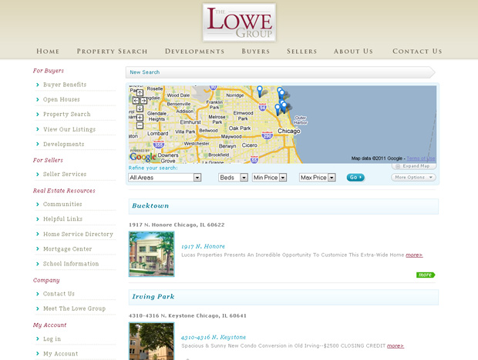Open the School Information link
Screen dimensions: 478x360
(x=71, y=264)
